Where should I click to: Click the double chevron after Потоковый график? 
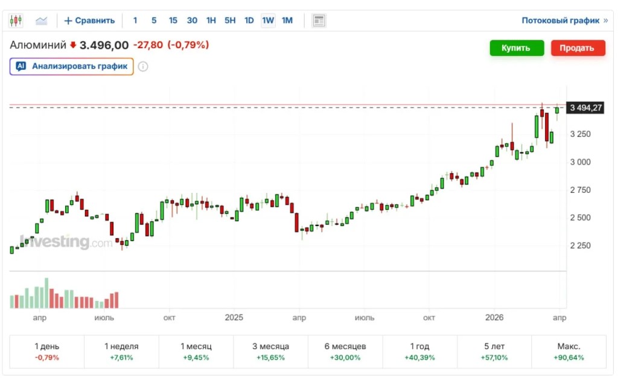(606, 20)
